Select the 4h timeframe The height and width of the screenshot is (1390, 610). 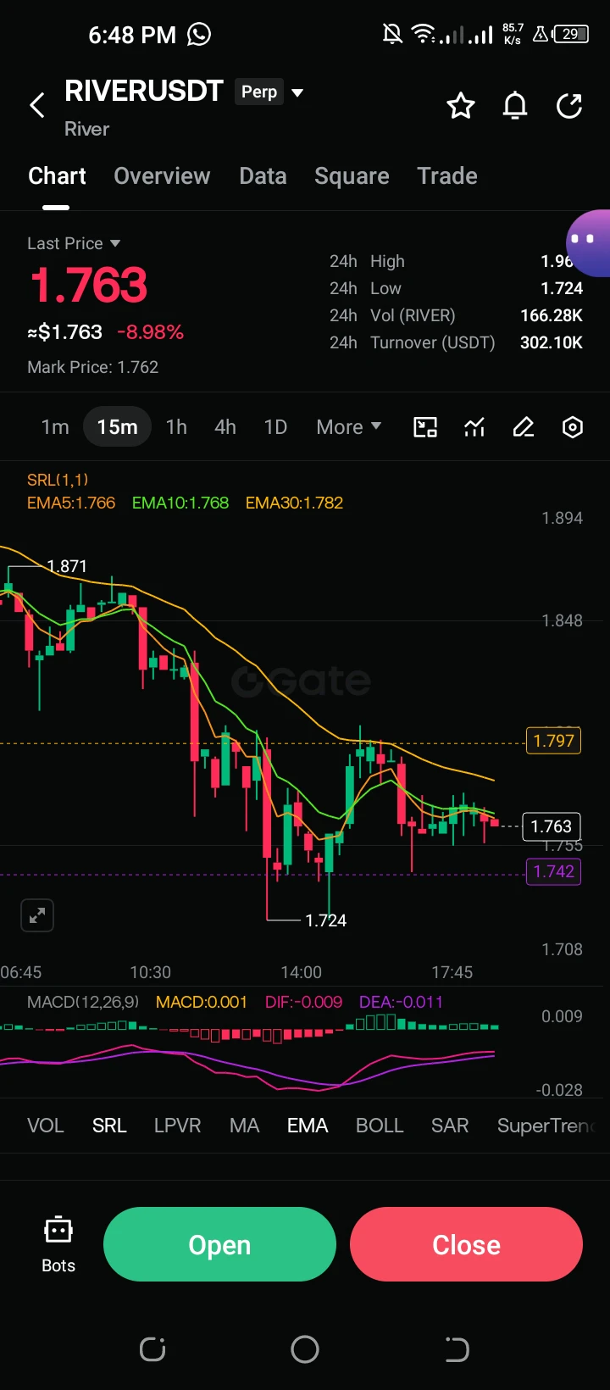(x=225, y=427)
